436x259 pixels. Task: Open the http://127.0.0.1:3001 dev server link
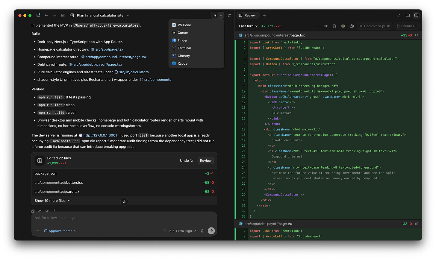coord(98,135)
